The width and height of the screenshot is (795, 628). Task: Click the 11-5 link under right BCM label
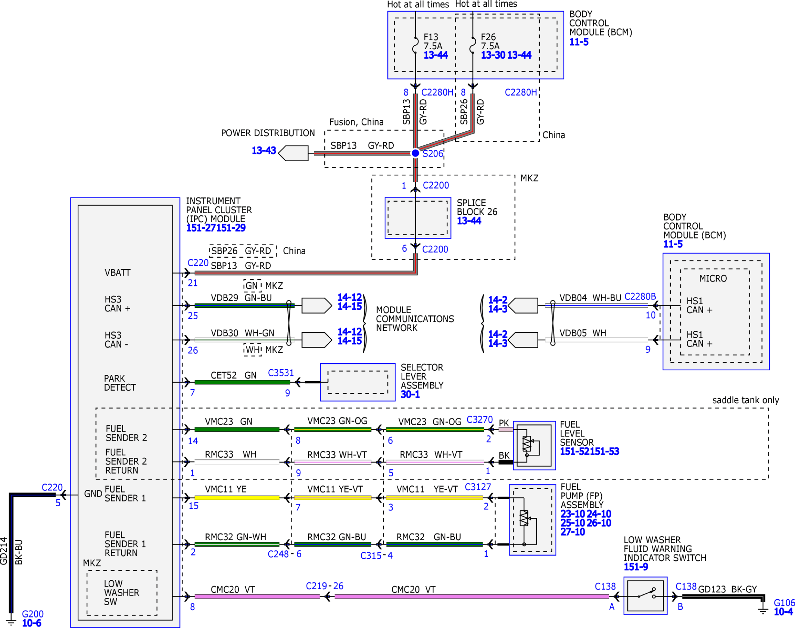tap(673, 244)
